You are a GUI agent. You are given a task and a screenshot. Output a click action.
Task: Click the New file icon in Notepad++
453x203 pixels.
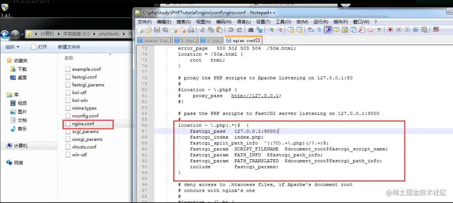pos(140,30)
